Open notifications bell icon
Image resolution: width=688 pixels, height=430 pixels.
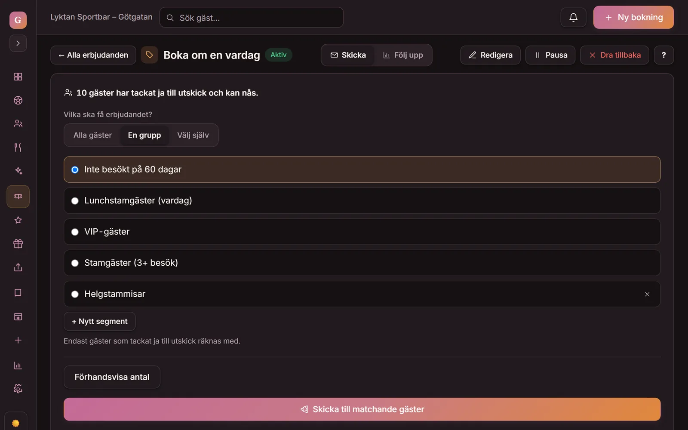573,17
